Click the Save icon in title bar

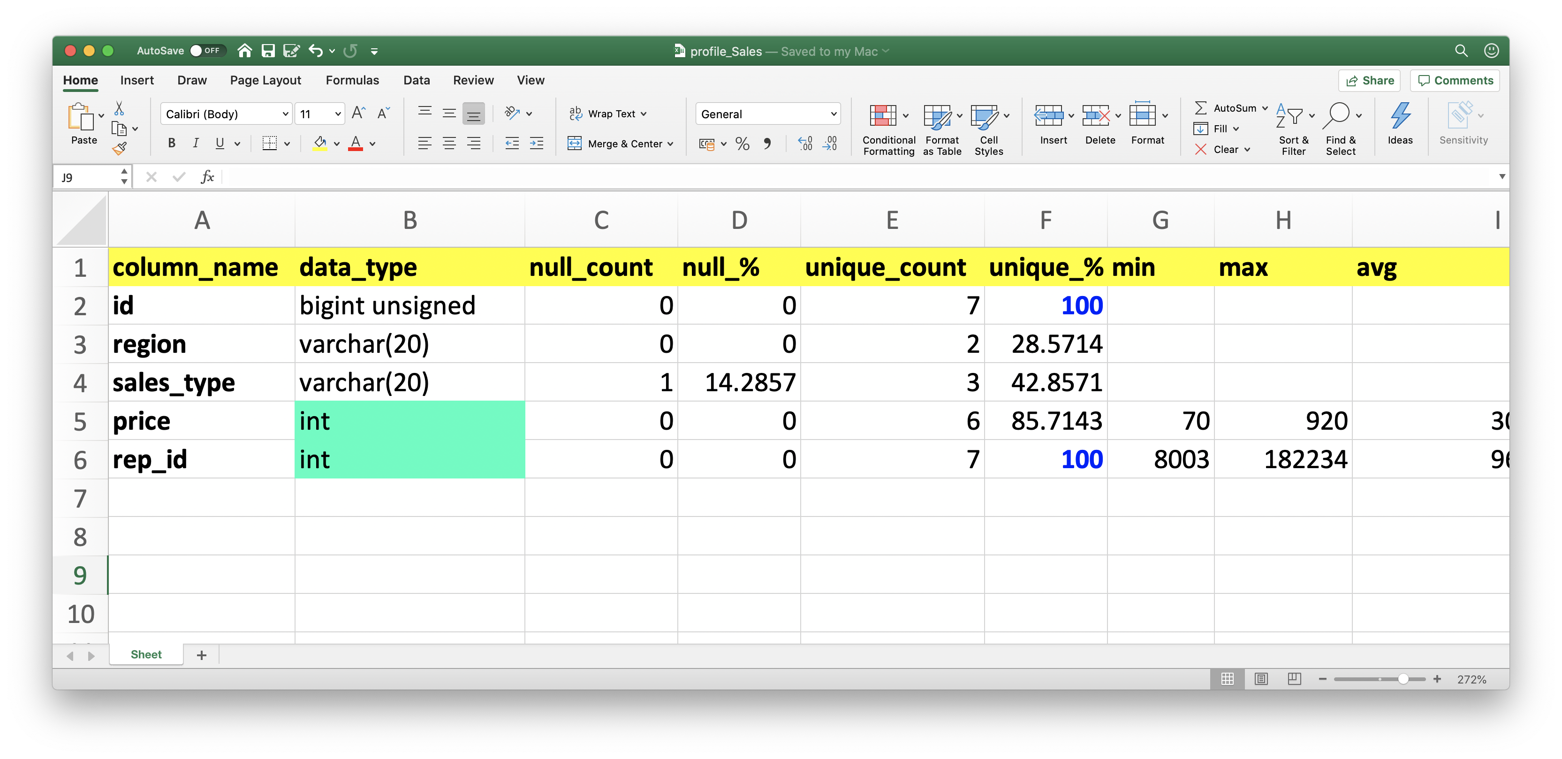coord(268,51)
